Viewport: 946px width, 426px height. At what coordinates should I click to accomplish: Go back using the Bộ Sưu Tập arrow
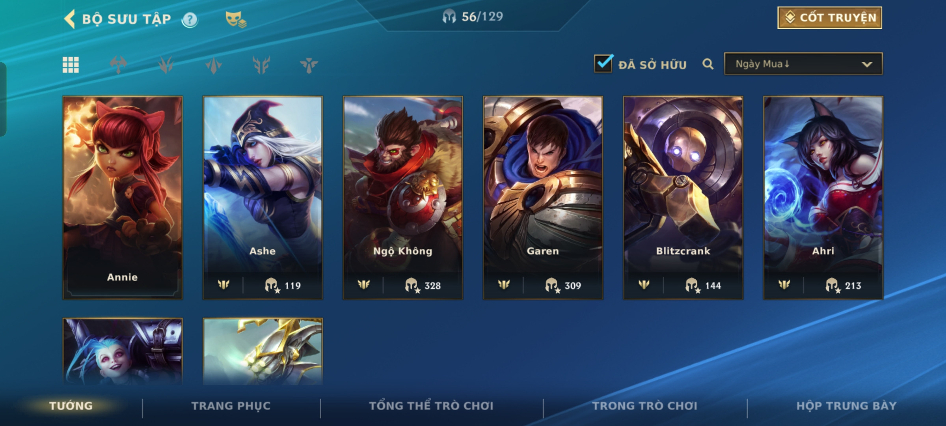pyautogui.click(x=70, y=19)
